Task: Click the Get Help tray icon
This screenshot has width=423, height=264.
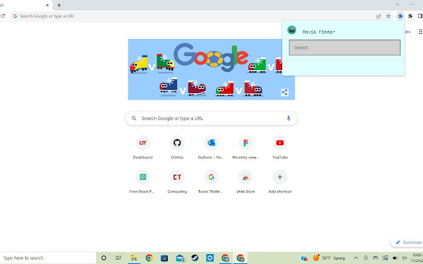Action: 304,258
